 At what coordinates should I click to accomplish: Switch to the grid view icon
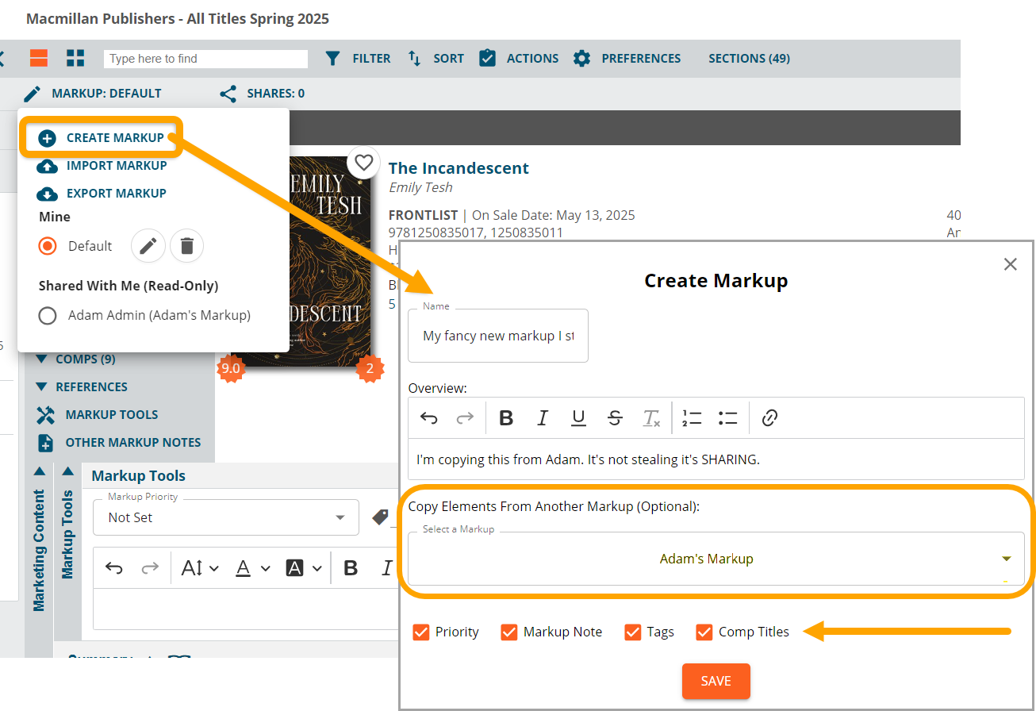tap(75, 58)
